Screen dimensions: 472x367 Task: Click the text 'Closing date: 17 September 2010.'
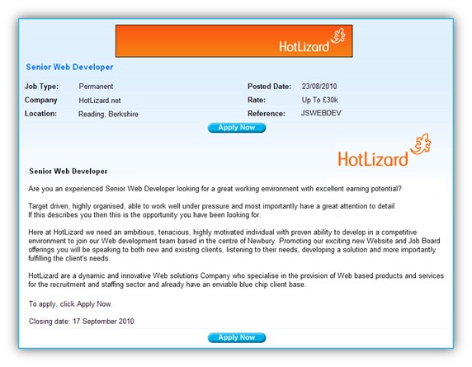pyautogui.click(x=83, y=322)
